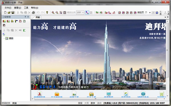Close the 工程管理 panel
Viewport: 171px width, 106px height.
[x=28, y=17]
